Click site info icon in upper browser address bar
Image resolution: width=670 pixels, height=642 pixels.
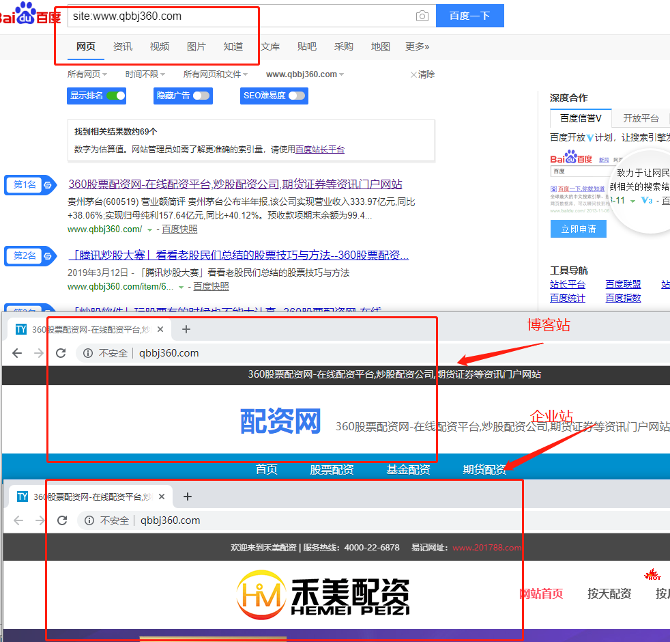click(x=88, y=353)
